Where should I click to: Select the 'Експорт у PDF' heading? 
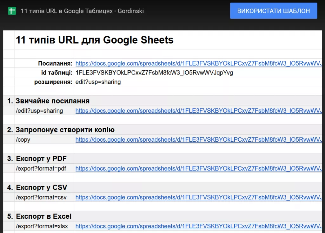(41, 159)
